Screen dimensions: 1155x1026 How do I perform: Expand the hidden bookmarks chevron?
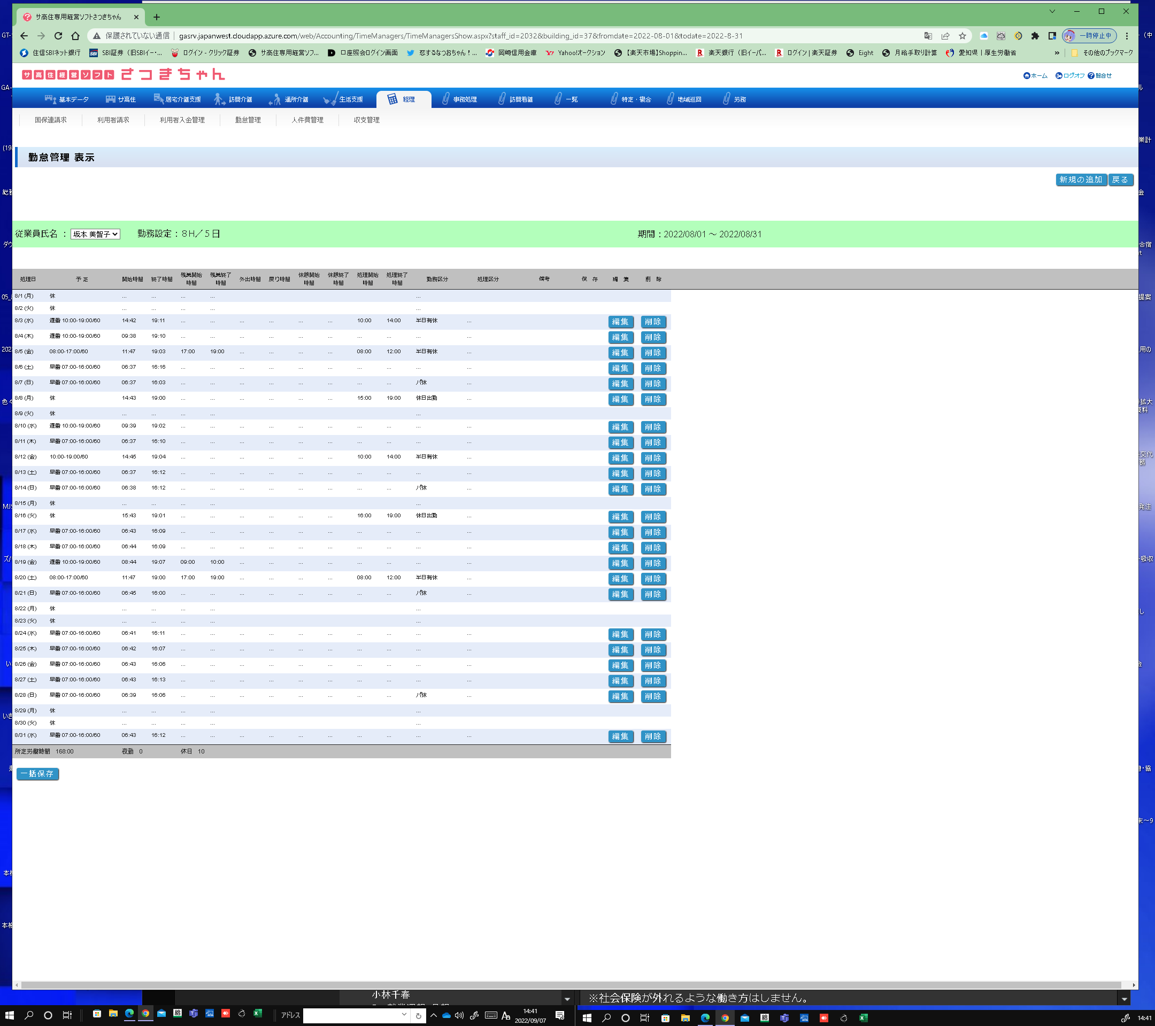point(1057,53)
